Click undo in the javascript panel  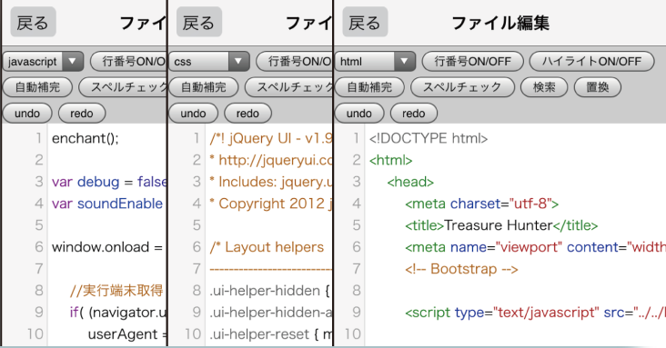pos(27,114)
